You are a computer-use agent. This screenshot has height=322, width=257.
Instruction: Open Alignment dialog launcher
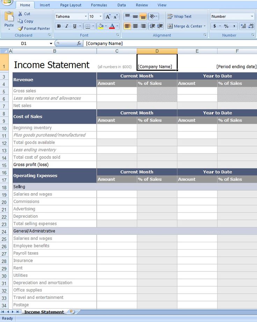coord(205,35)
